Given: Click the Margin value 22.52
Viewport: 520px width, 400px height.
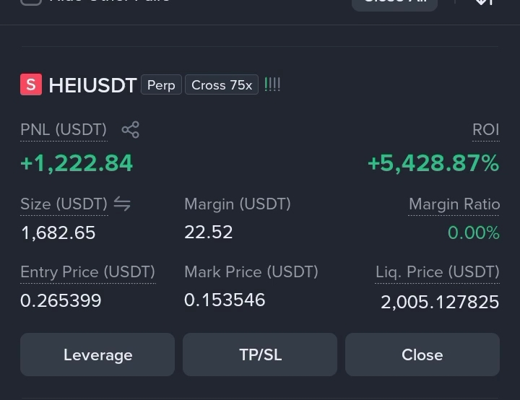Looking at the screenshot, I should click(x=209, y=232).
